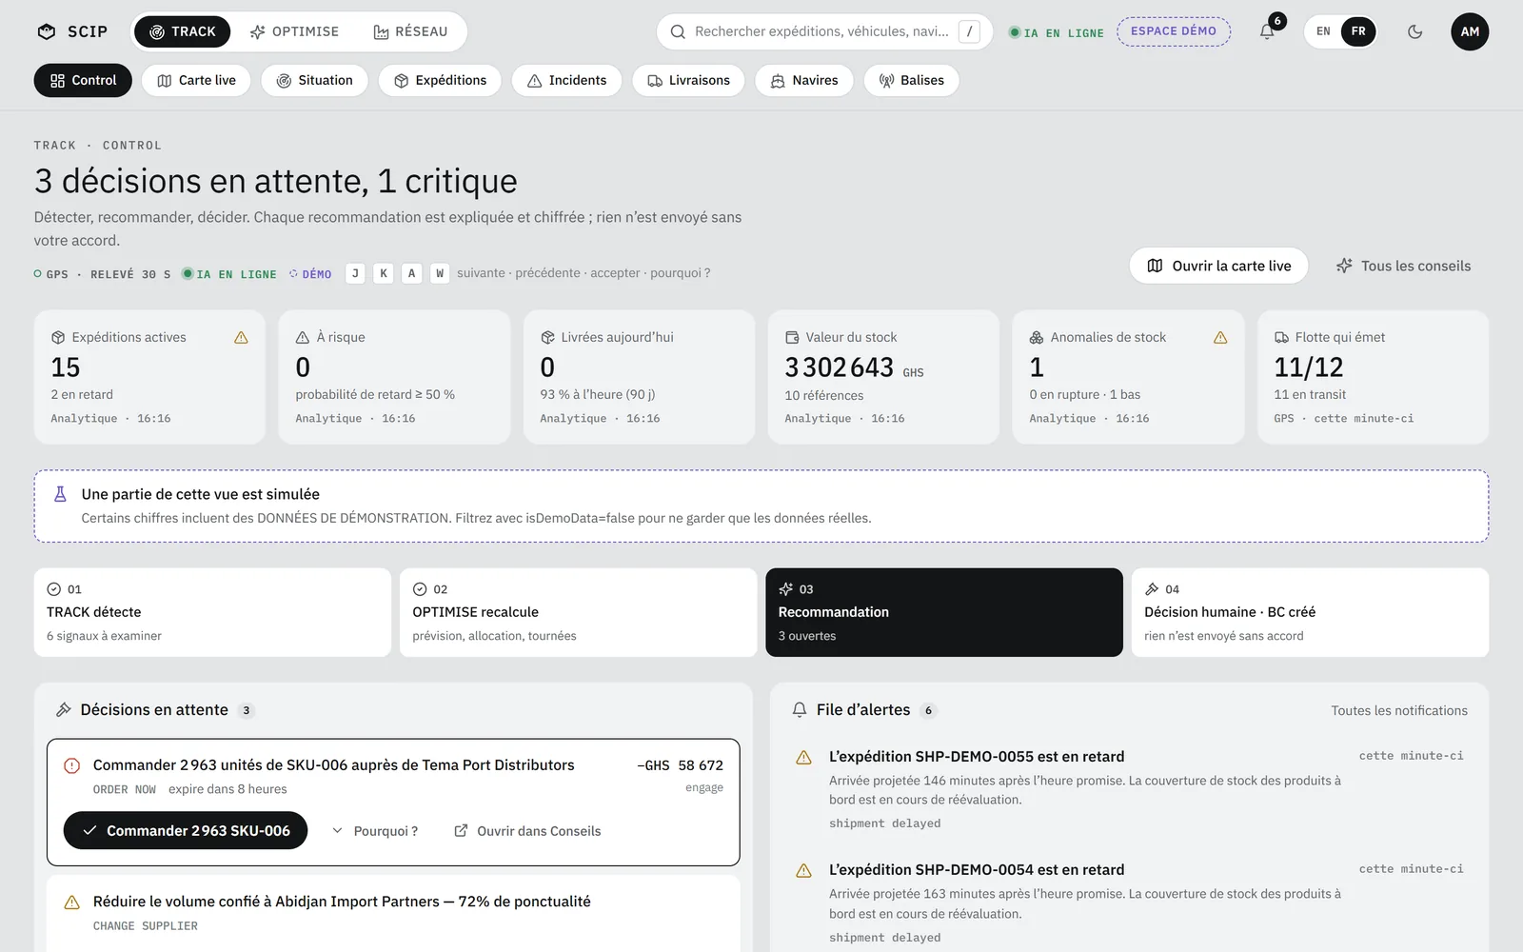
Task: Open the Incidents tab
Action: tap(566, 80)
